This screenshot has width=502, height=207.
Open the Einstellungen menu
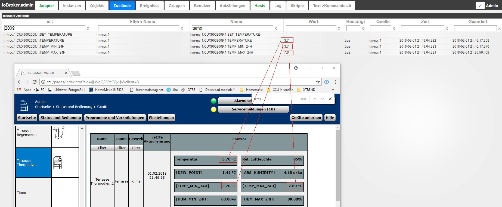point(161,118)
